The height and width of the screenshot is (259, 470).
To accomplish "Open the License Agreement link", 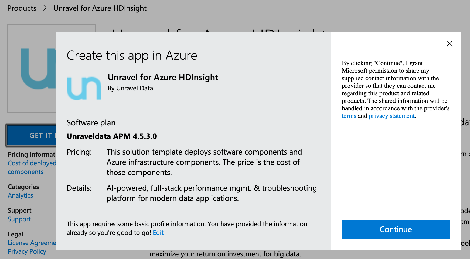I will (x=32, y=243).
